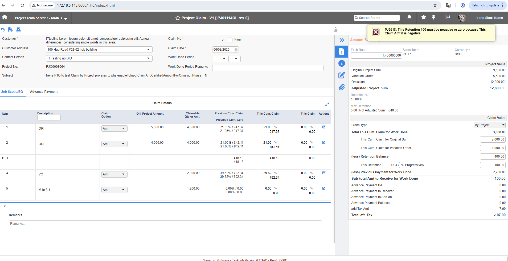Toggle the Final checkbox
The height and width of the screenshot is (261, 508).
[230, 40]
